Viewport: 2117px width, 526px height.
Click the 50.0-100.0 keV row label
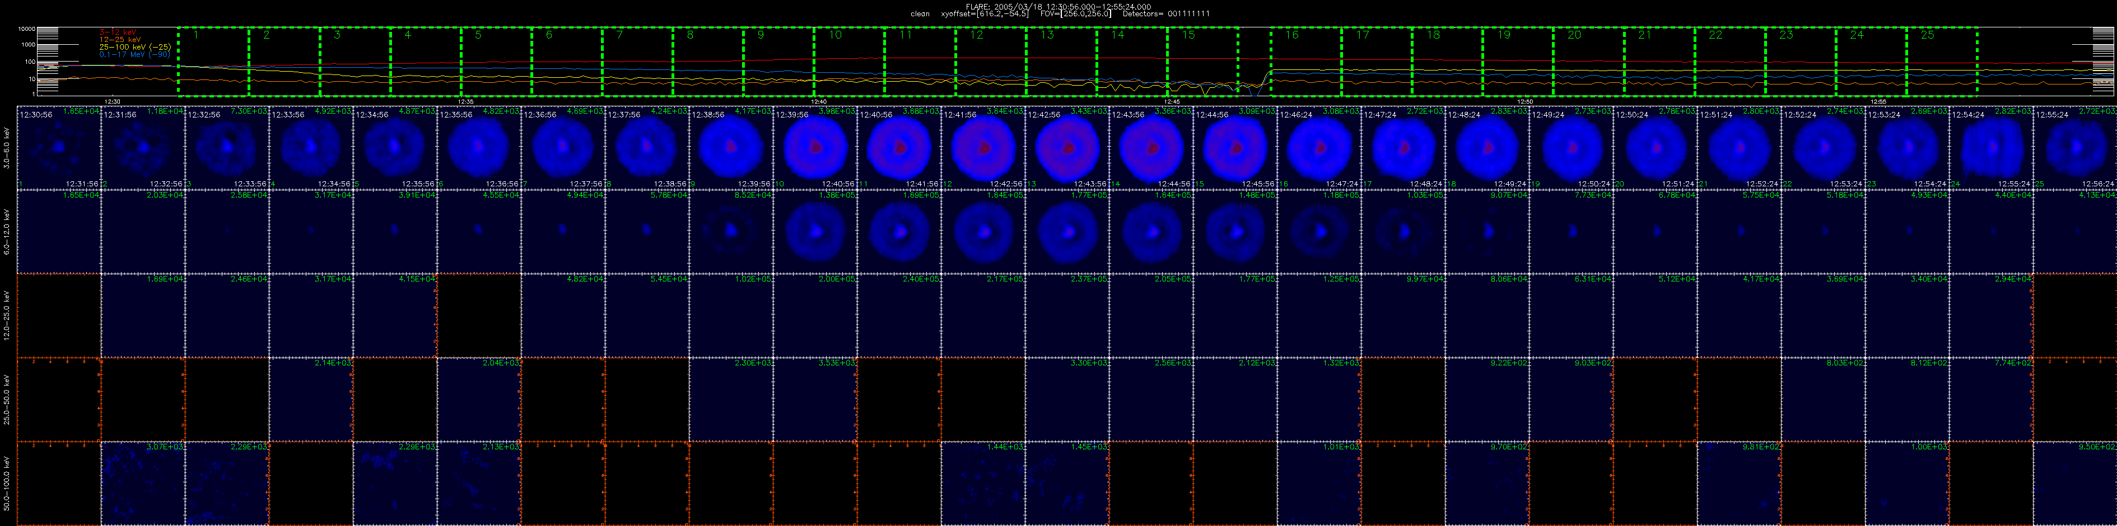click(x=7, y=483)
